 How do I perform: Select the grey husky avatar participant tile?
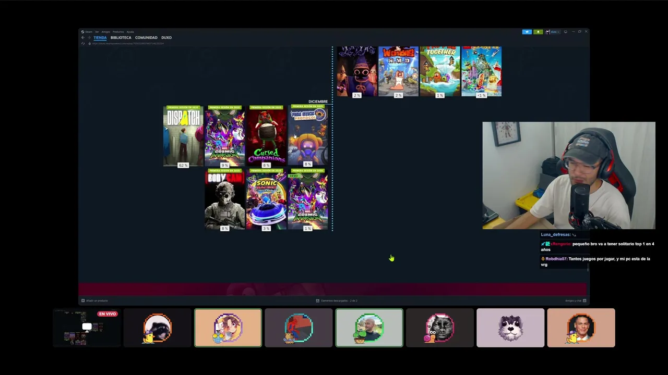[510, 328]
